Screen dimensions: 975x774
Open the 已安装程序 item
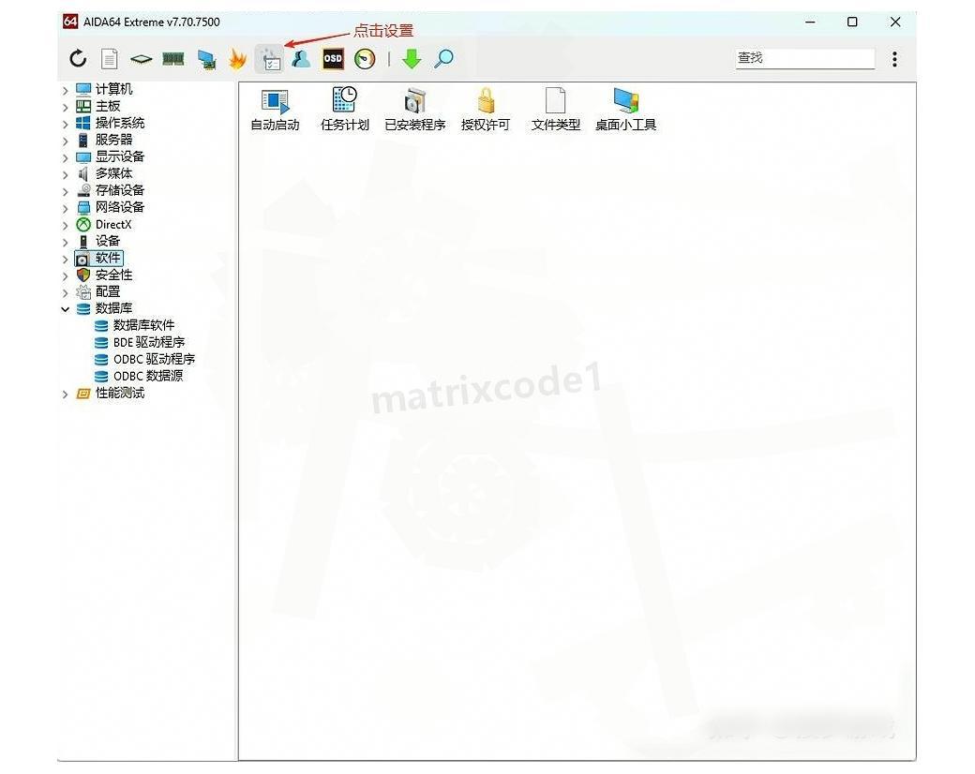(x=414, y=110)
